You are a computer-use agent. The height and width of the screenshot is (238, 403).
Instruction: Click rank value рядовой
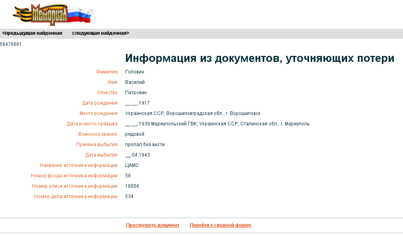point(135,134)
